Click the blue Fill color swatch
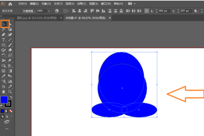The image size is (204, 136). pyautogui.click(x=4, y=100)
